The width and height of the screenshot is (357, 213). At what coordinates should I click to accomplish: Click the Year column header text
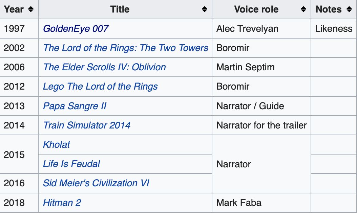tap(14, 9)
